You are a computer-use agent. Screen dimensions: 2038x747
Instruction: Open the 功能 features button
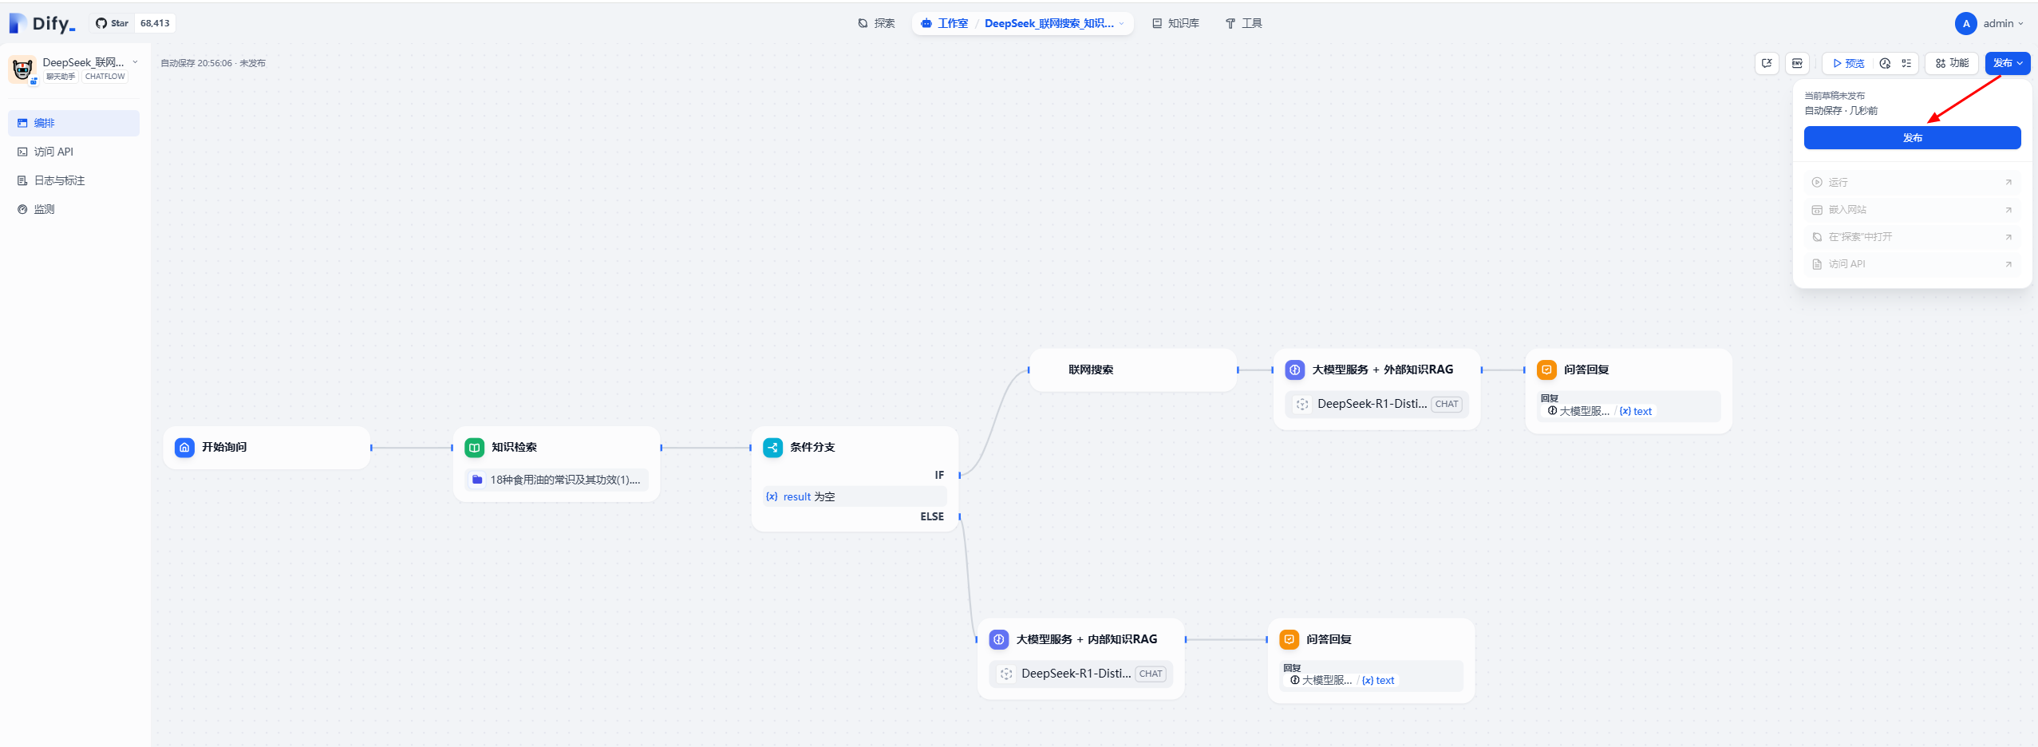1952,63
